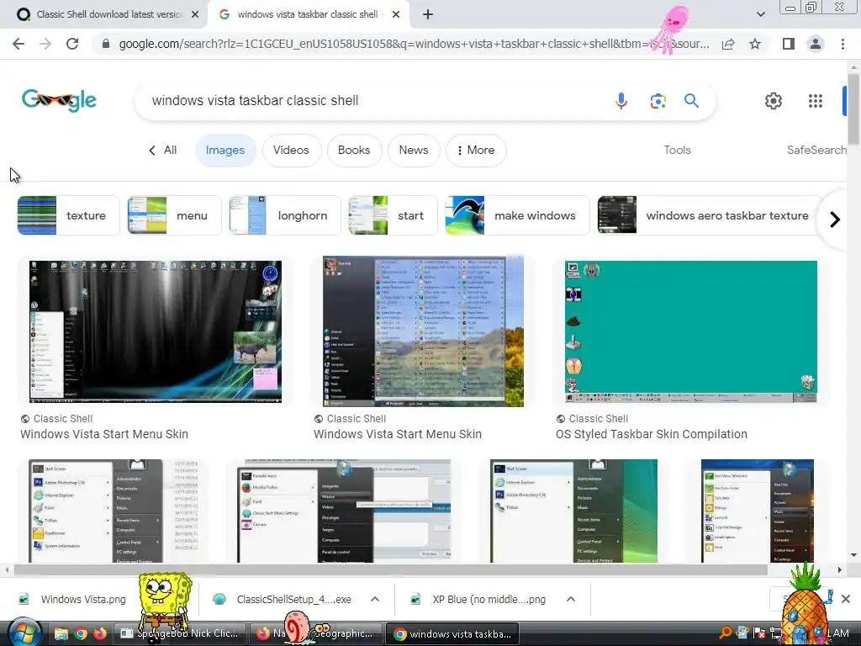The width and height of the screenshot is (861, 646).
Task: Filter images by longhorn chip
Action: coord(285,215)
